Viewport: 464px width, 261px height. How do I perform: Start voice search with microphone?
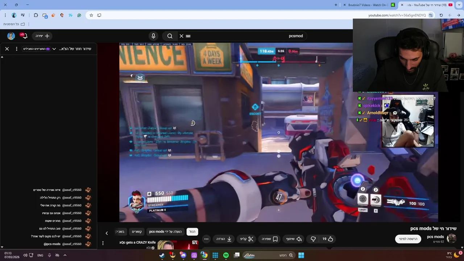(153, 36)
